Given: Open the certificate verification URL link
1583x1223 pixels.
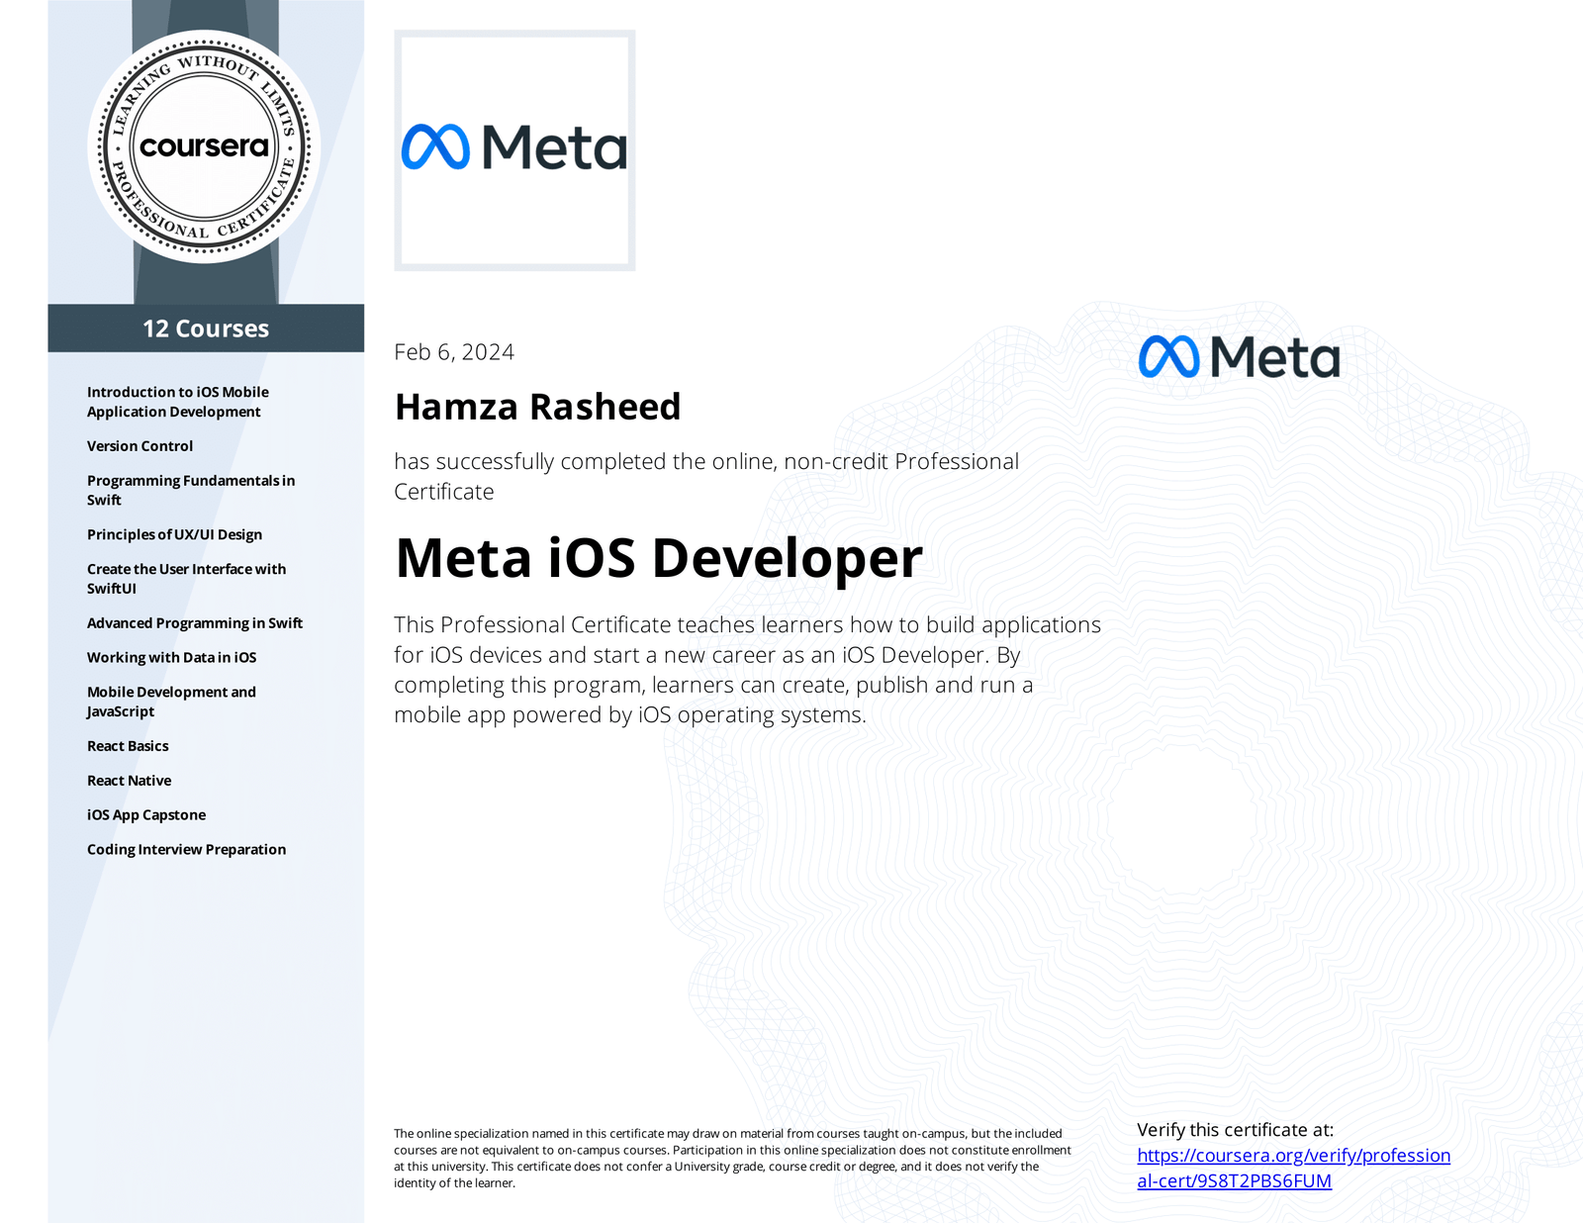Looking at the screenshot, I should 1293,1168.
